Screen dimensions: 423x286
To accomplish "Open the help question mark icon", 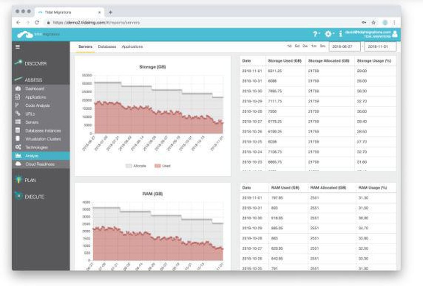I will (315, 35).
